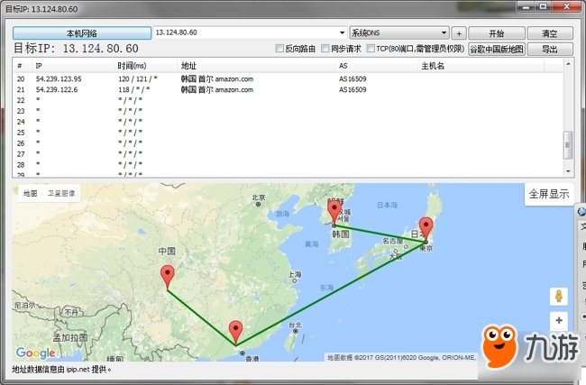
Task: Click the 谷歌中国版地图 button
Action: click(497, 49)
